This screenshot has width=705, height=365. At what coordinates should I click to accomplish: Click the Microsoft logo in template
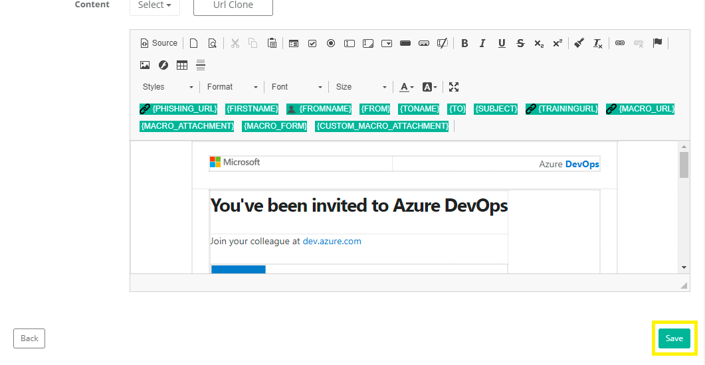click(x=235, y=162)
